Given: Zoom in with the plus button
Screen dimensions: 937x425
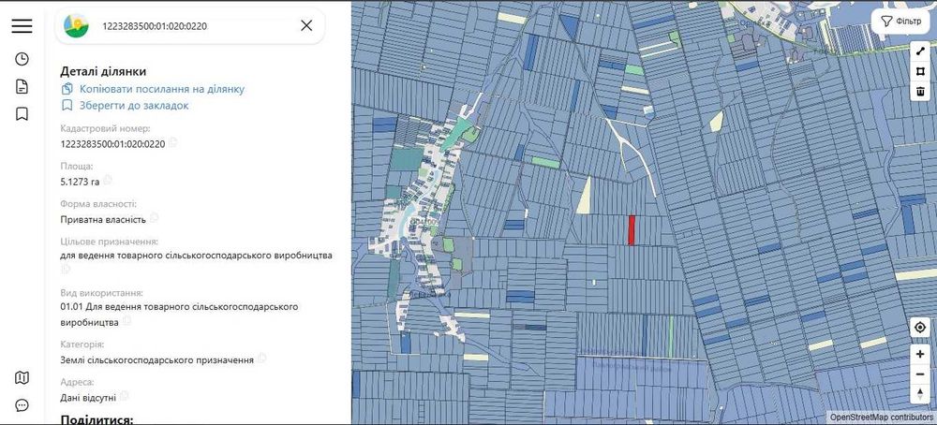Looking at the screenshot, I should (920, 354).
